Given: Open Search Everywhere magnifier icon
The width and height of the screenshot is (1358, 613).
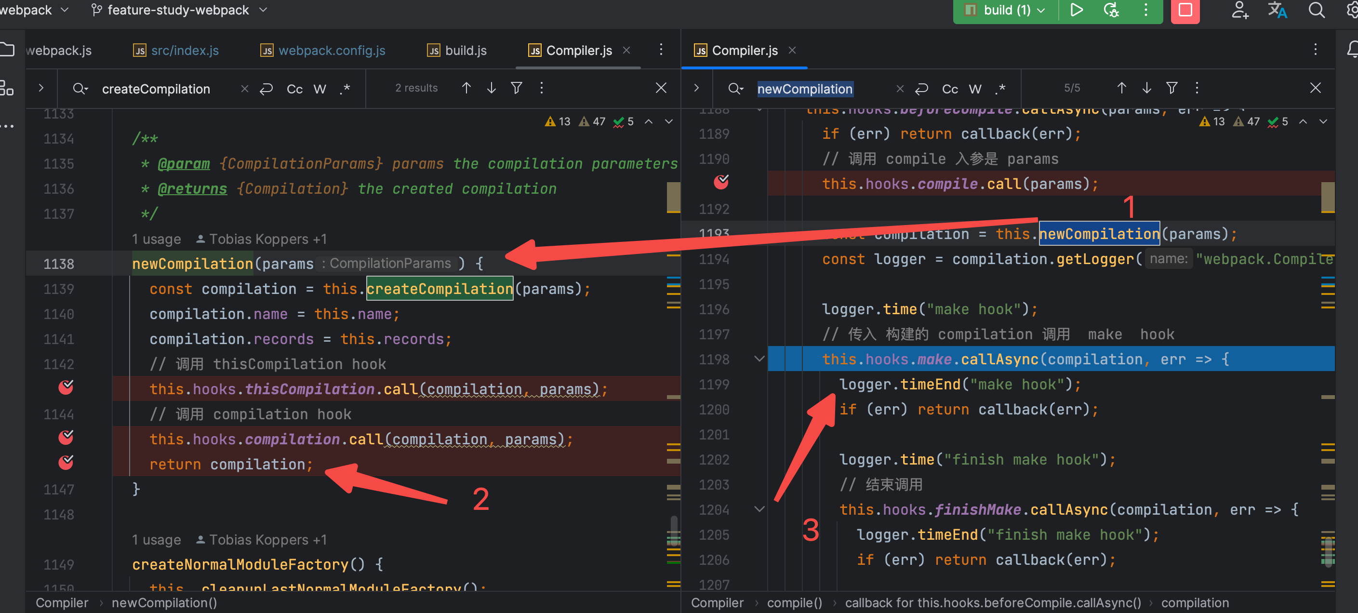Looking at the screenshot, I should coord(1317,10).
